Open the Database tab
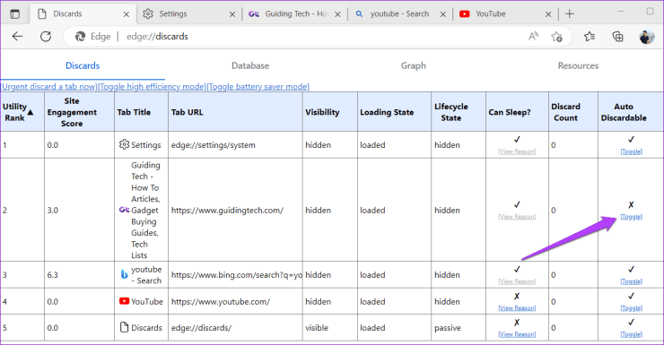The height and width of the screenshot is (345, 664). point(250,65)
